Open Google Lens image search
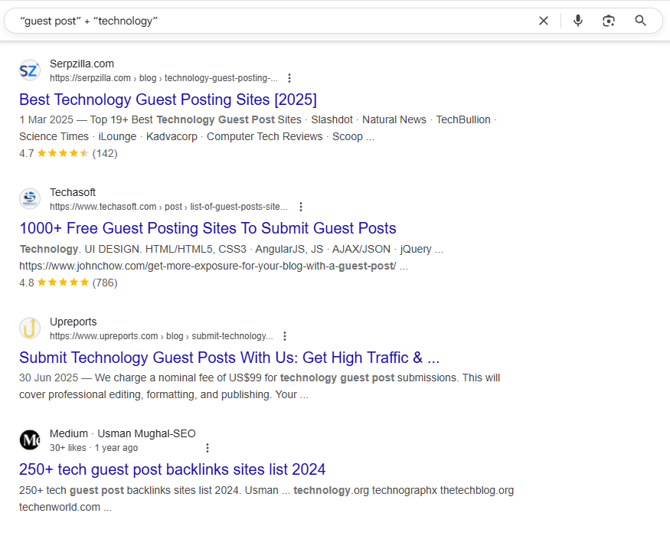 pyautogui.click(x=609, y=21)
